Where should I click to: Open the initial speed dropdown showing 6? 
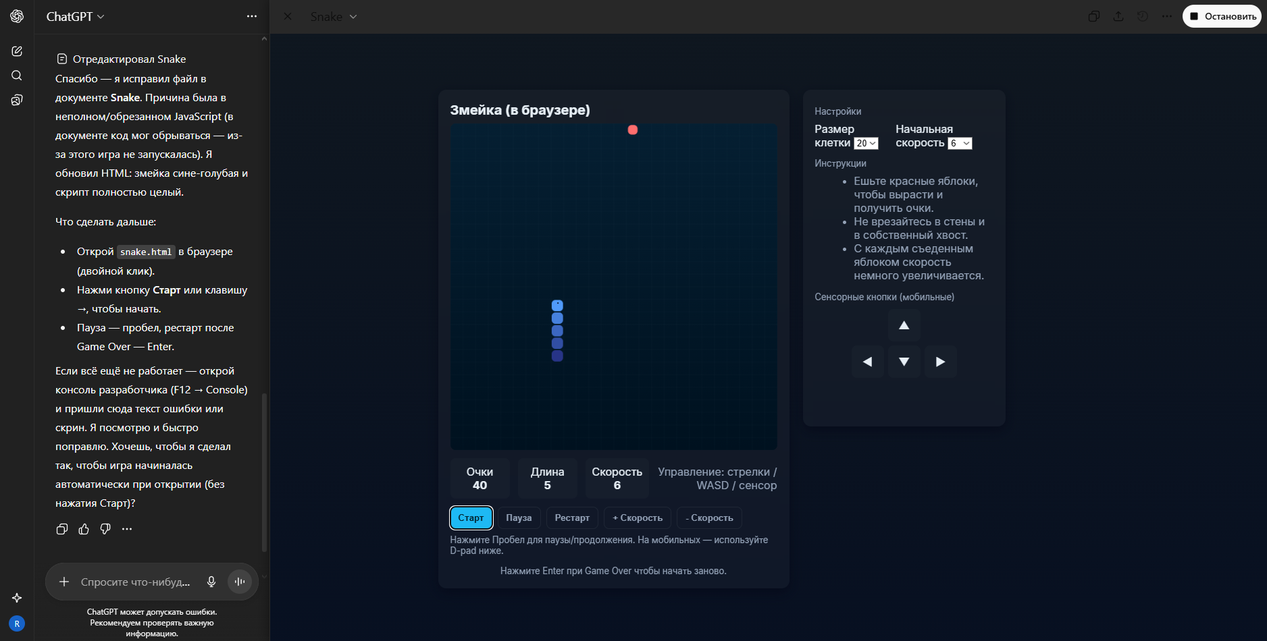[x=960, y=143]
